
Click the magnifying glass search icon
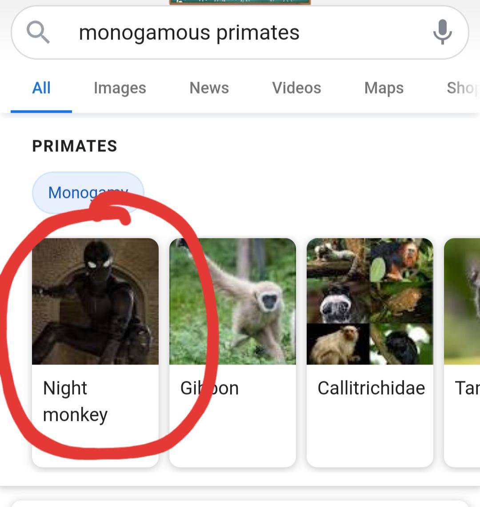click(x=39, y=32)
